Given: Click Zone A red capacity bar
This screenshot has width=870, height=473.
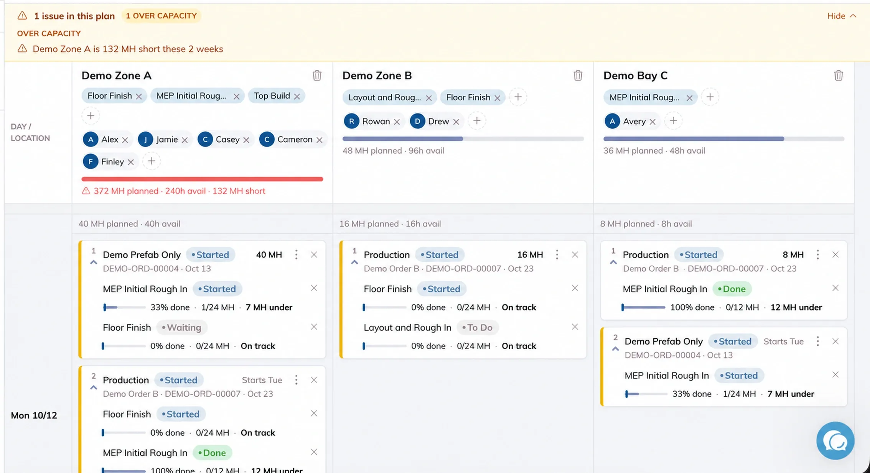Looking at the screenshot, I should point(202,179).
